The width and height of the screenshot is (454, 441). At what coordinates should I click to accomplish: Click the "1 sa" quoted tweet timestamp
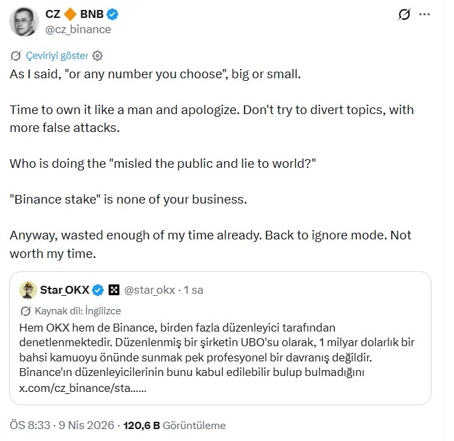(x=194, y=290)
